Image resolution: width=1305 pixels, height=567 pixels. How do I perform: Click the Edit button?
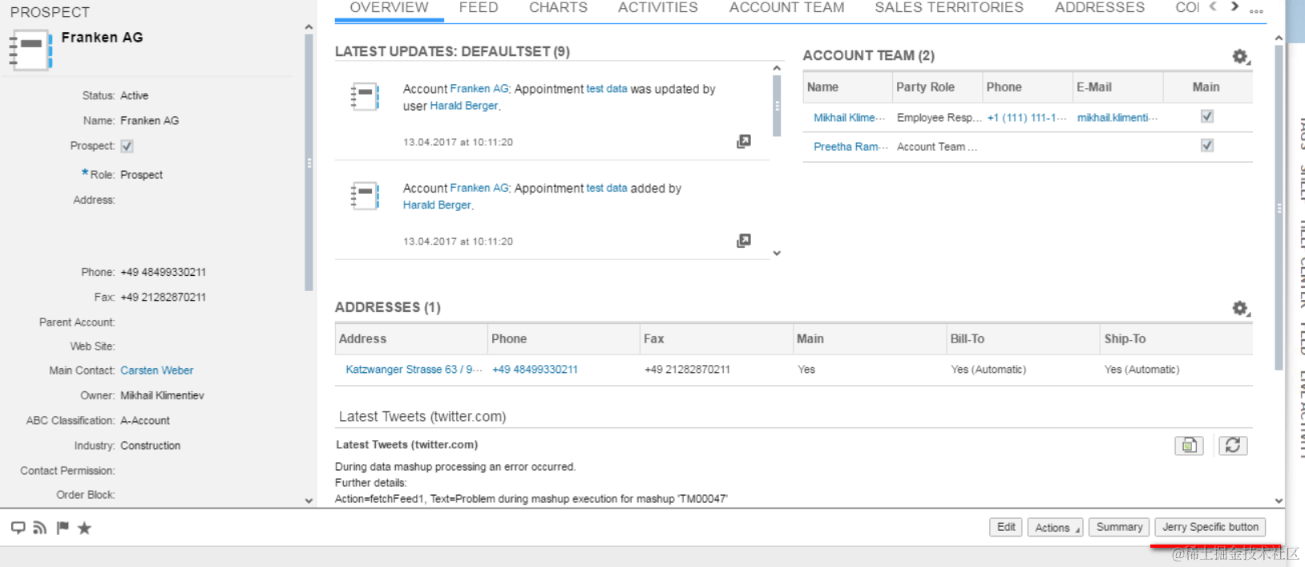pyautogui.click(x=1006, y=527)
